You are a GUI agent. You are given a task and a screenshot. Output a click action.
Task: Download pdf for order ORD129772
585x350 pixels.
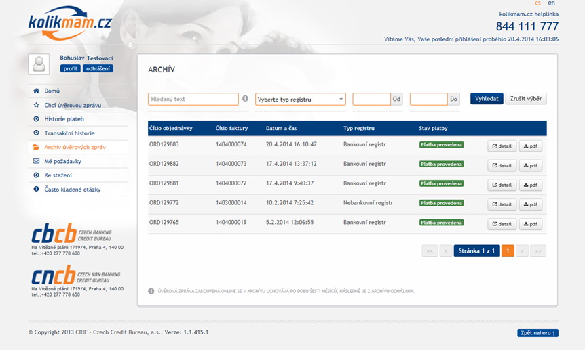pos(530,204)
